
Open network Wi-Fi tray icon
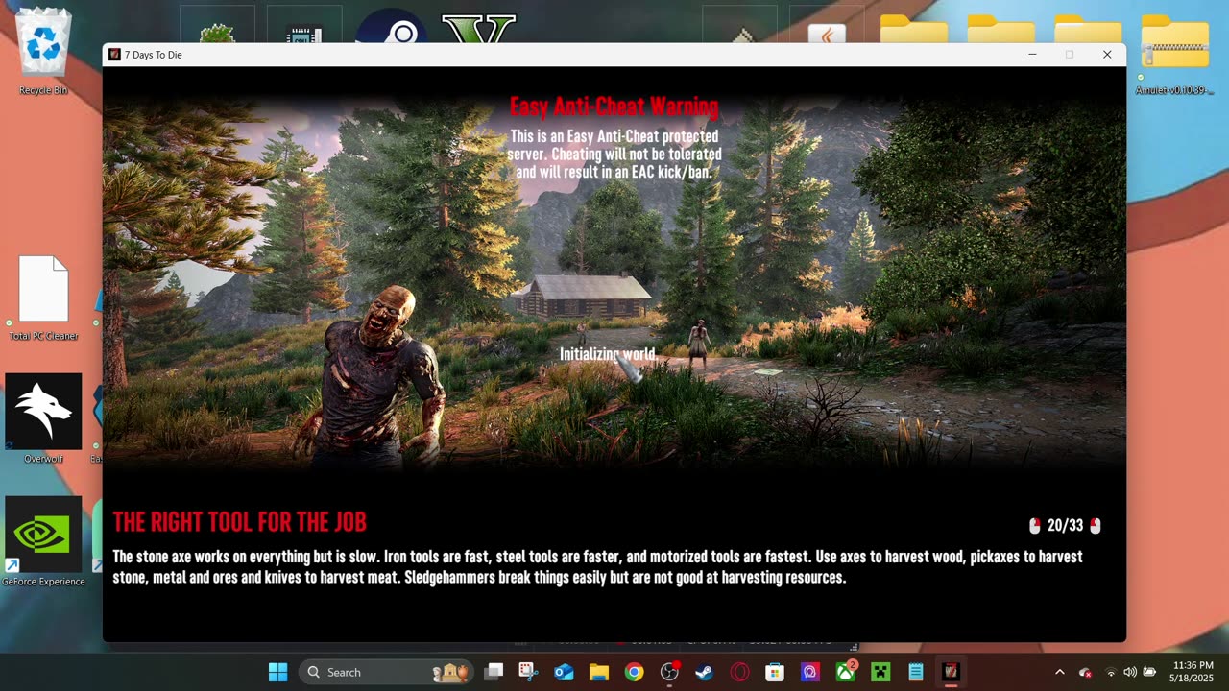tap(1111, 672)
